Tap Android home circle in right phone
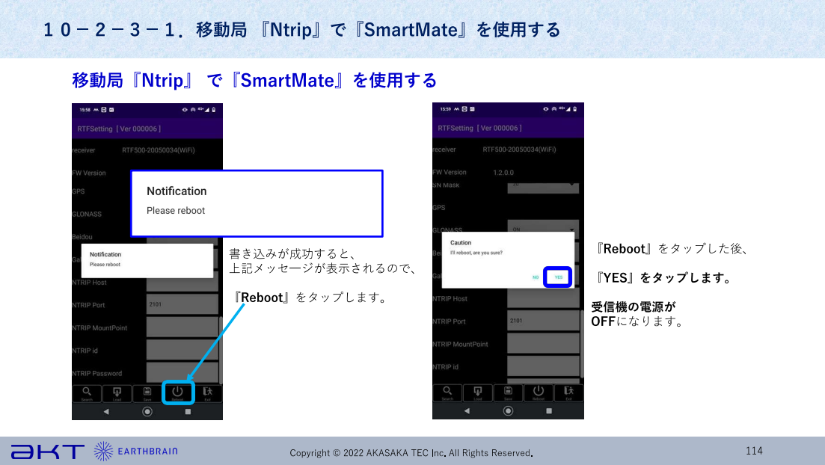The height and width of the screenshot is (465, 825). pyautogui.click(x=509, y=411)
